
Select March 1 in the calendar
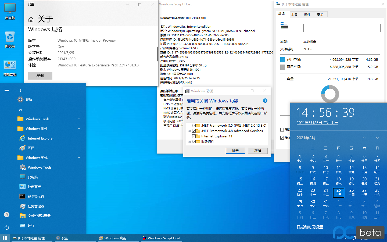(300, 158)
